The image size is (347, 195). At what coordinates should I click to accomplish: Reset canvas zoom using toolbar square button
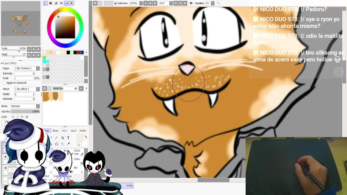pos(155,3)
